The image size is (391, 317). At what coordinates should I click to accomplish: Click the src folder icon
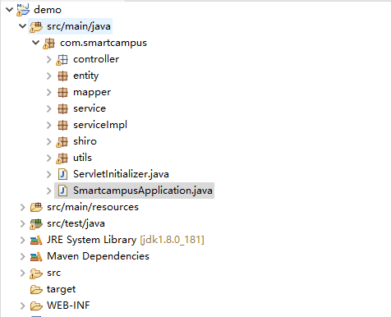pyautogui.click(x=36, y=273)
